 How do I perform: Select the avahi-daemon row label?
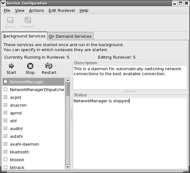pyautogui.click(x=24, y=144)
